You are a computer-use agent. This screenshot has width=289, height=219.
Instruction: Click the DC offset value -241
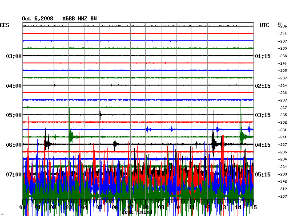click(282, 137)
